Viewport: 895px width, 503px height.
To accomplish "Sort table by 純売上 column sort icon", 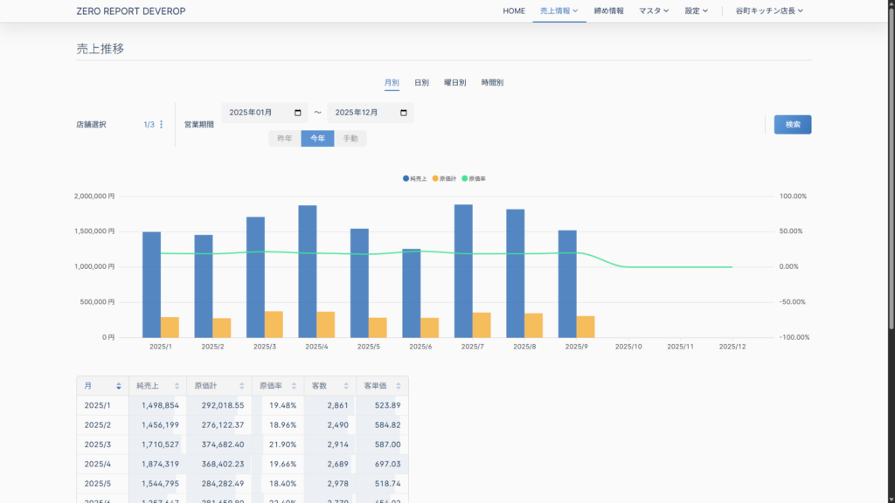I will (177, 385).
